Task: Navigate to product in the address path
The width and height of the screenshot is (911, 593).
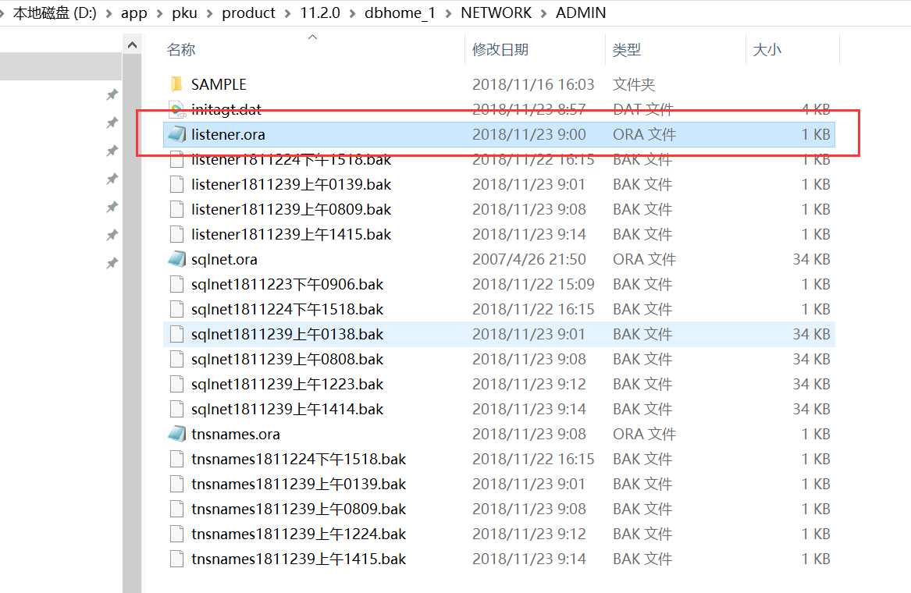Action: [x=249, y=12]
